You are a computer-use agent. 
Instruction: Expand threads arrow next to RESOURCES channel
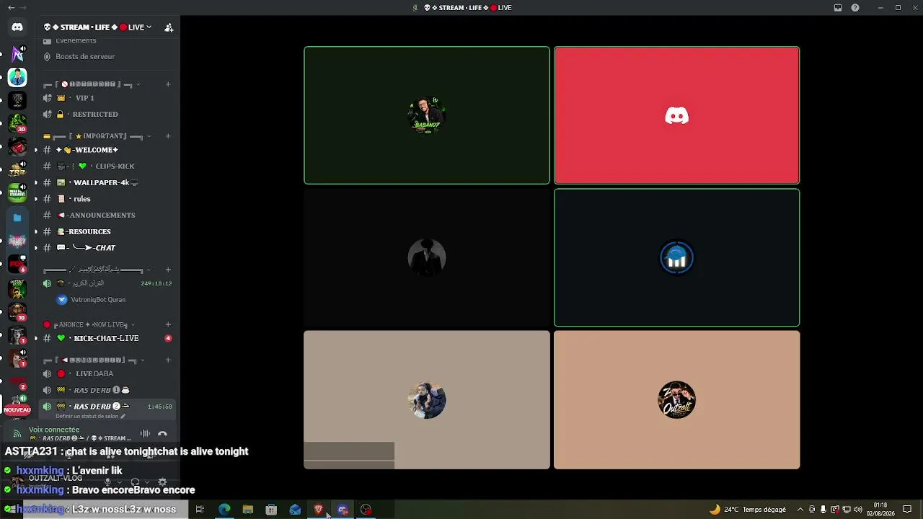(35, 231)
